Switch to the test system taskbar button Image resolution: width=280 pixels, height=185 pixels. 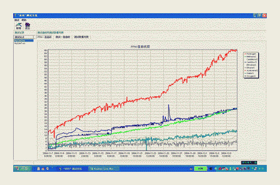71,169
